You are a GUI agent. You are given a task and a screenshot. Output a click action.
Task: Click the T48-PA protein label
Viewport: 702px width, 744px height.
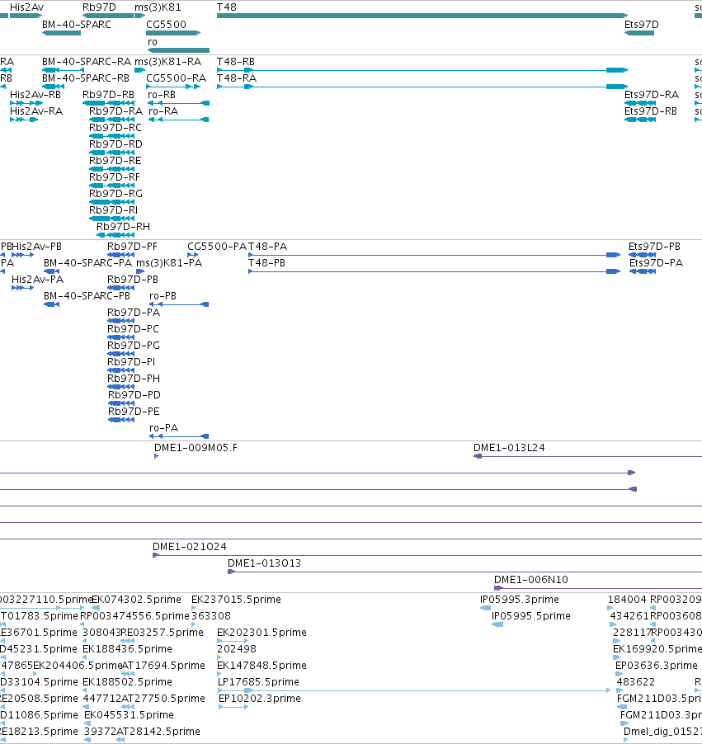268,247
